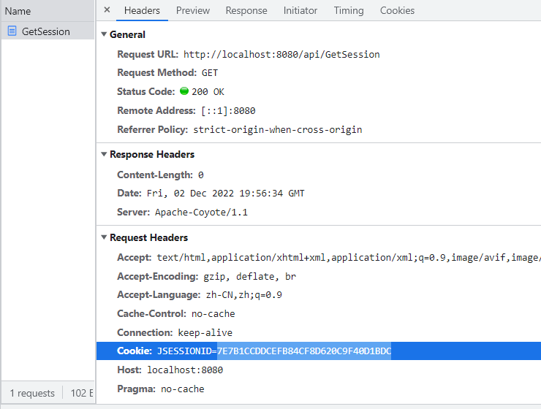This screenshot has width=541, height=409.
Task: Click the JSESSIONID cookie value
Action: pyautogui.click(x=303, y=351)
